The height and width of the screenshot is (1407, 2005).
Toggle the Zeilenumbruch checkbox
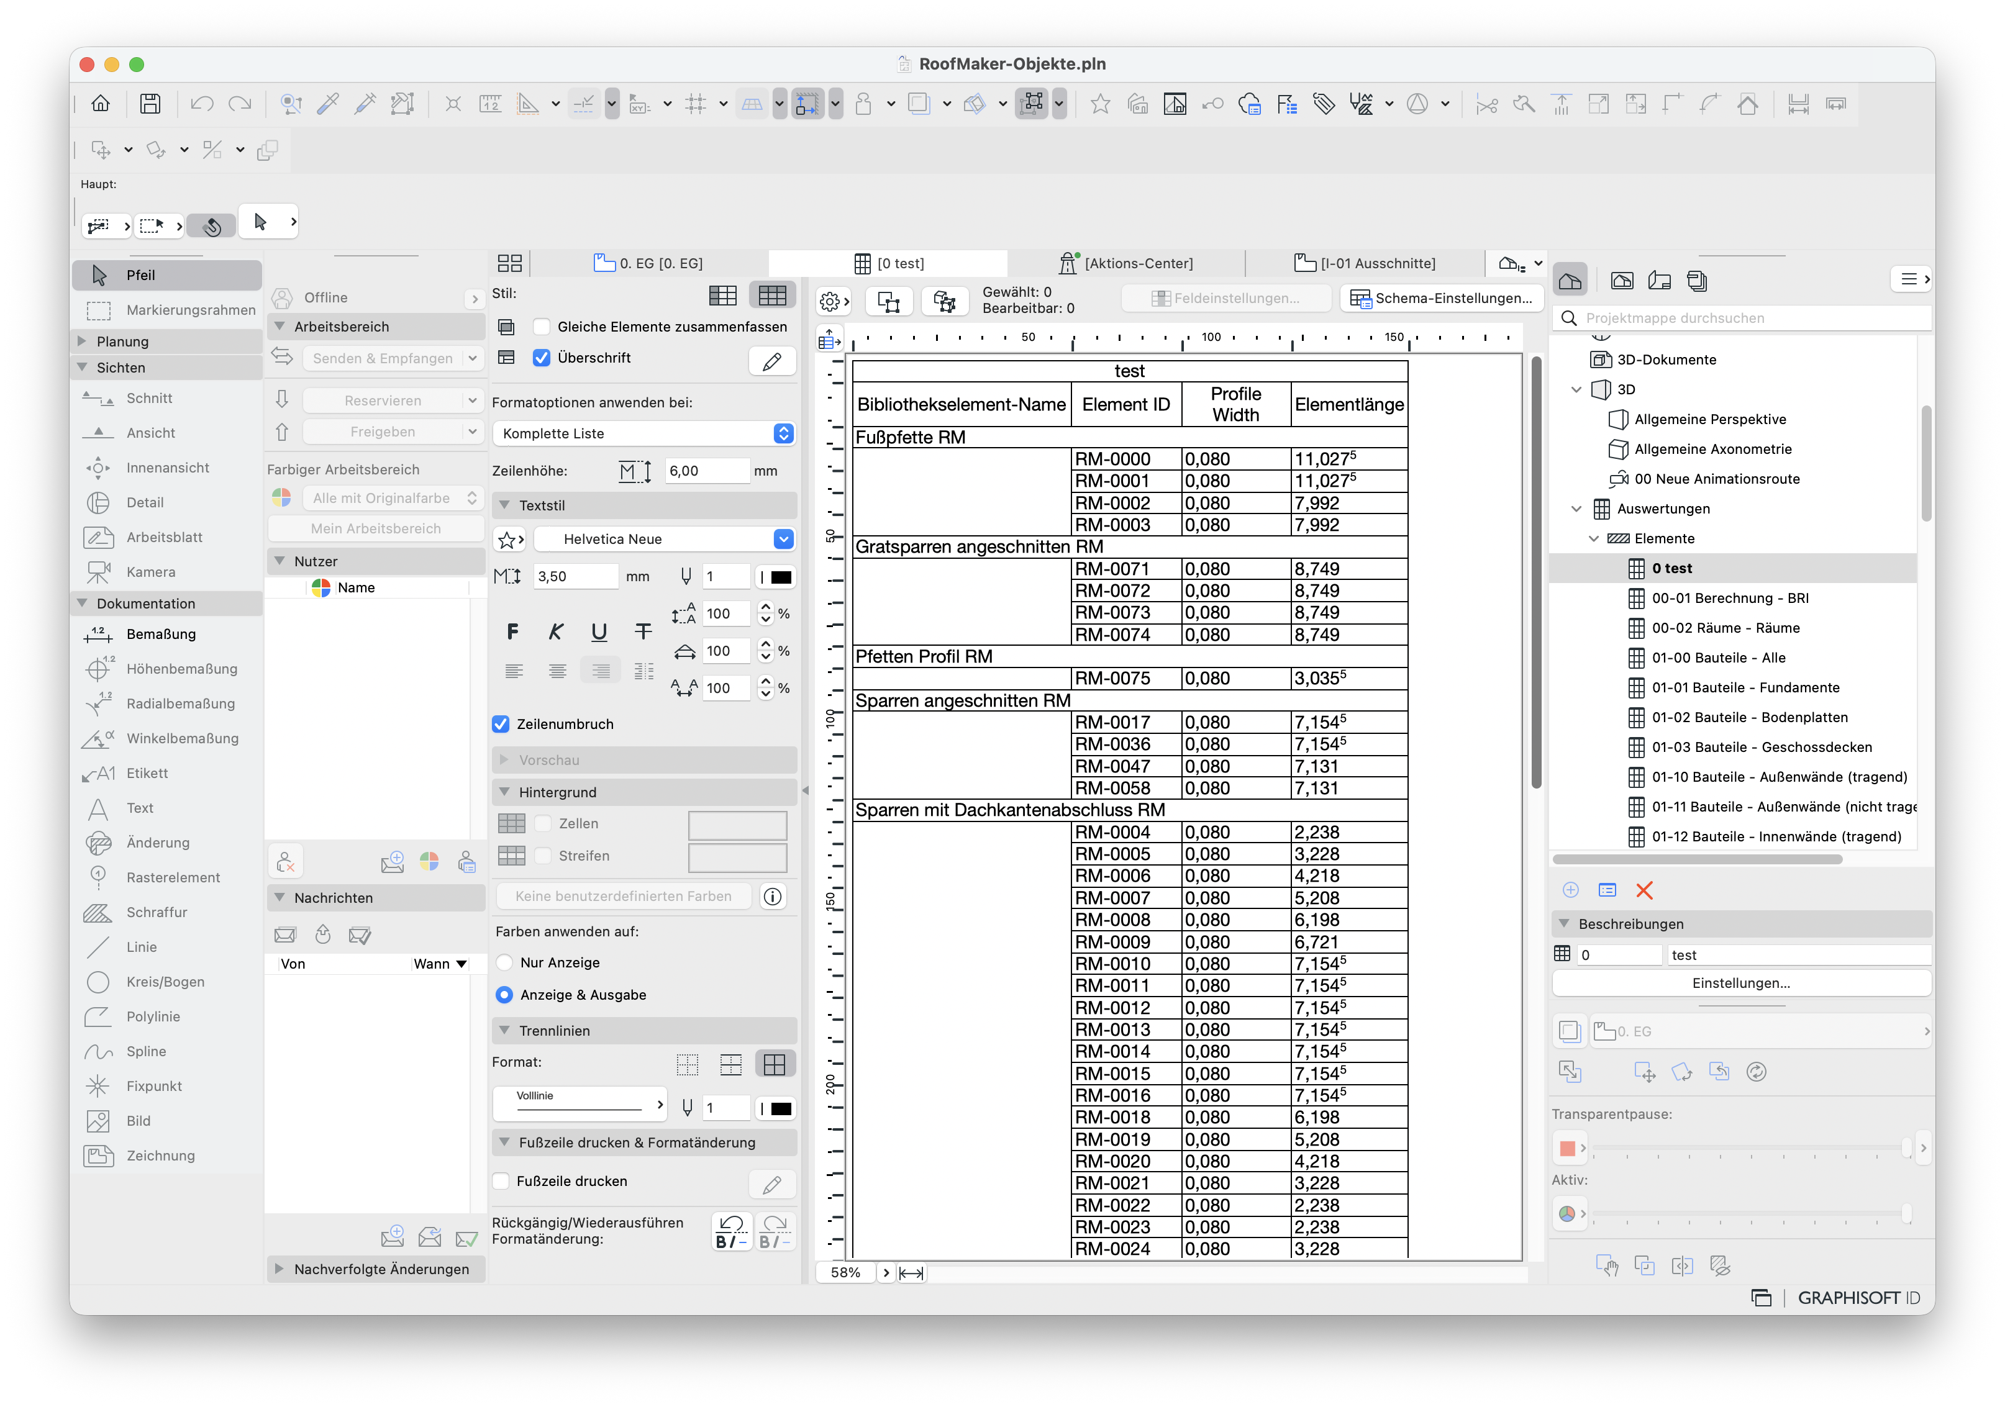coord(501,723)
